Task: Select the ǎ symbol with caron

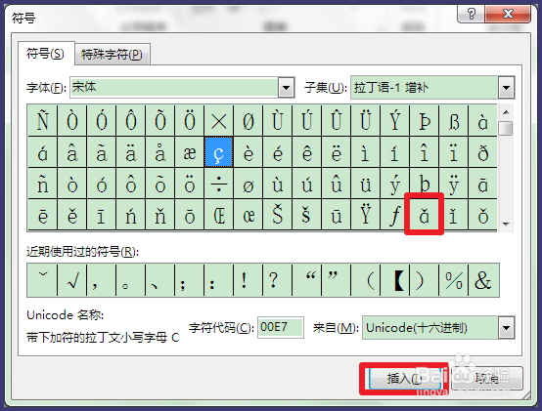Action: tap(425, 215)
